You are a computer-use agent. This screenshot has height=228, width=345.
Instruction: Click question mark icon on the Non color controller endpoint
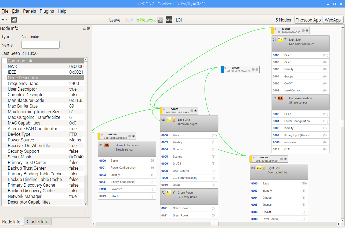click(x=285, y=40)
